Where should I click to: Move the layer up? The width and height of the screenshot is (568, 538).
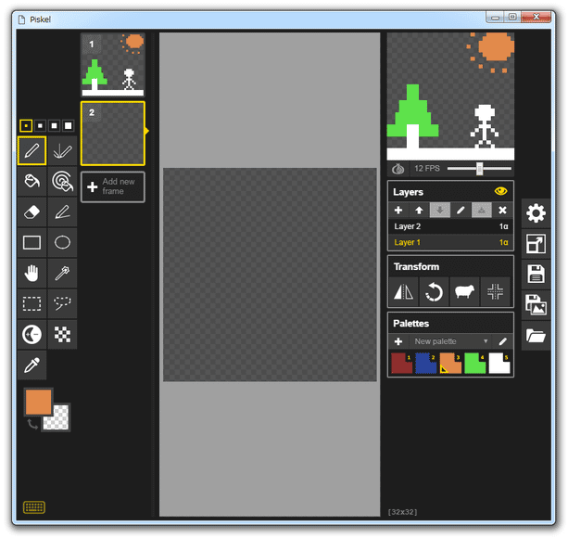pos(419,210)
